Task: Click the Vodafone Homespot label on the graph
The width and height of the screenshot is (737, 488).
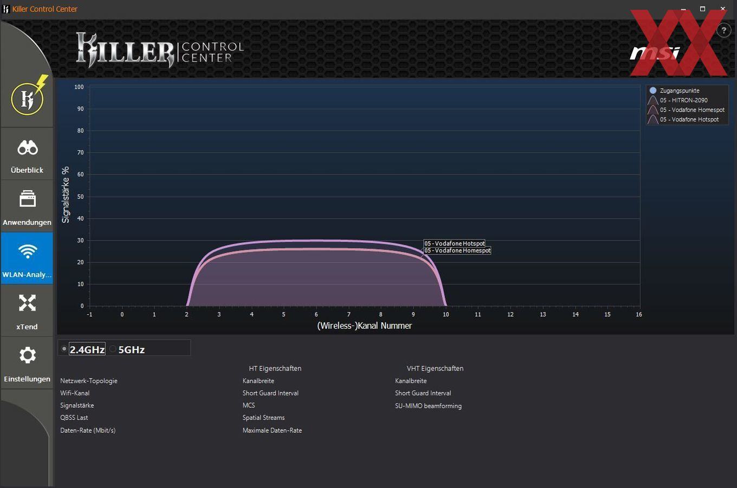Action: pos(457,250)
